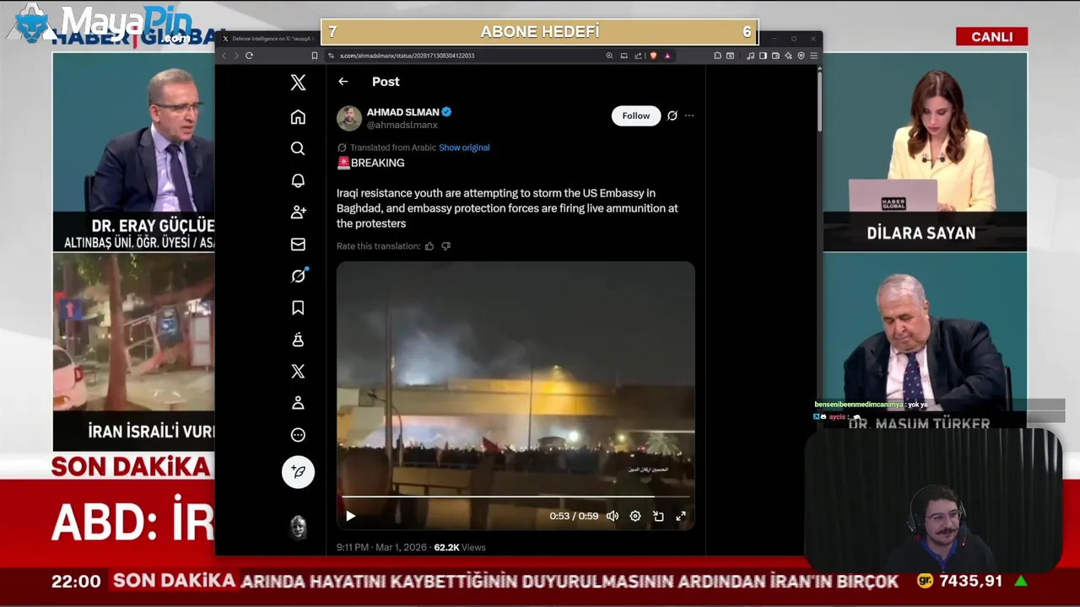This screenshot has width=1080, height=607.
Task: Enter video fullscreen mode
Action: pos(681,516)
